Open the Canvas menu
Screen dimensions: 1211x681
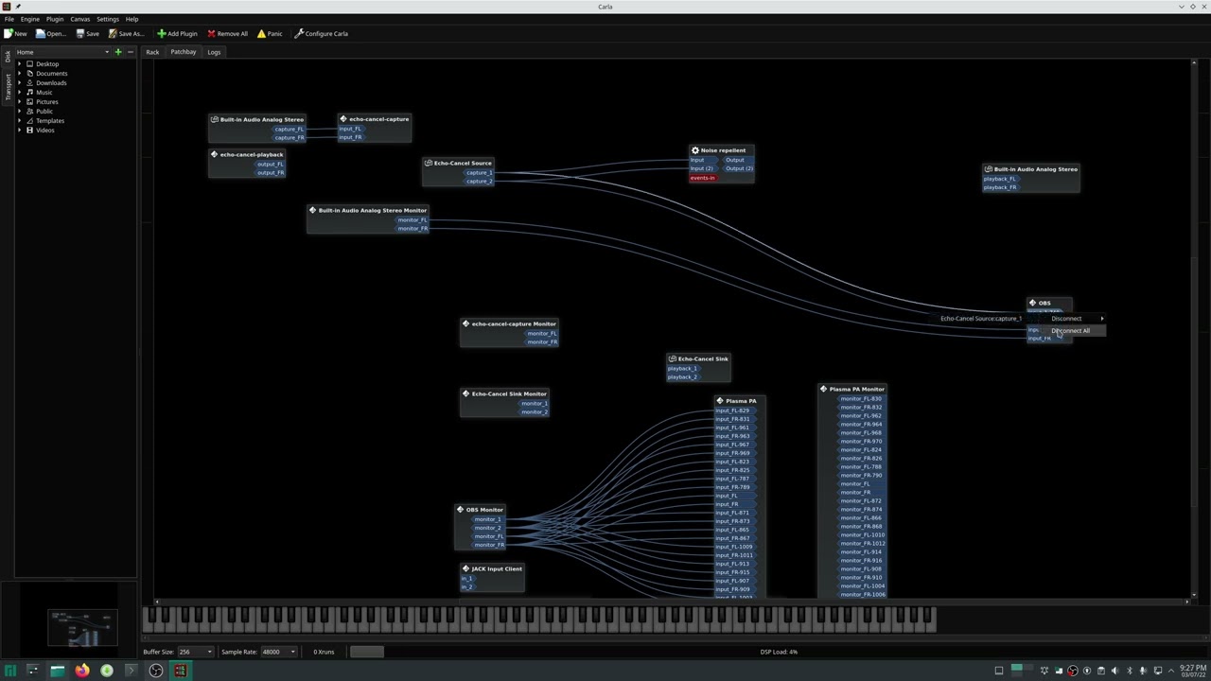80,19
